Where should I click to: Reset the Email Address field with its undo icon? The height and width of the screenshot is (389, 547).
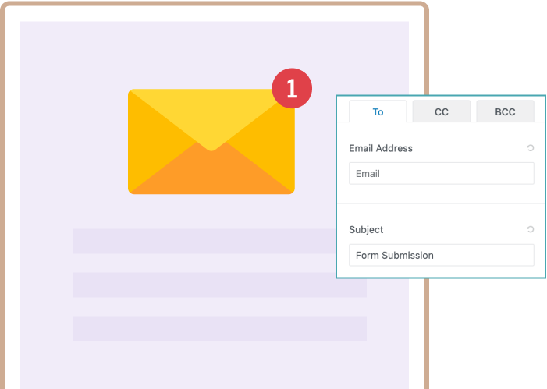[x=531, y=148]
